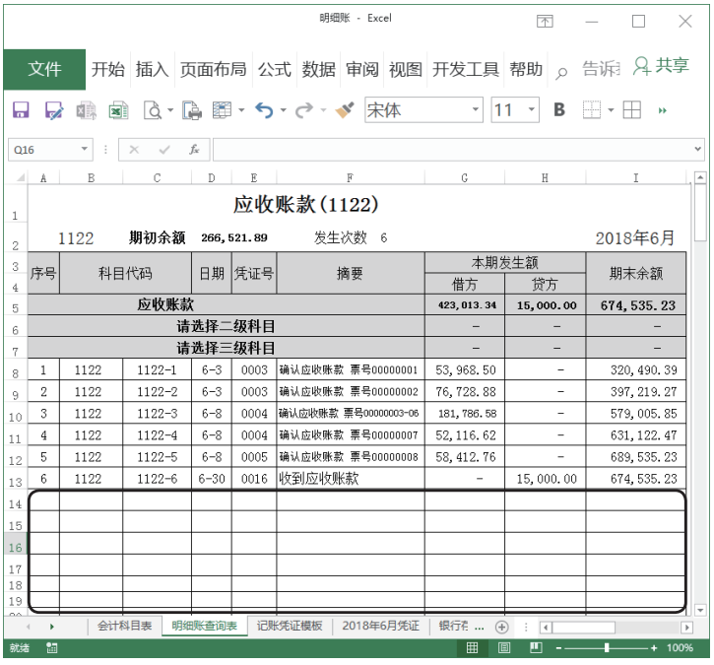Switch to Normal view in status bar

472,647
